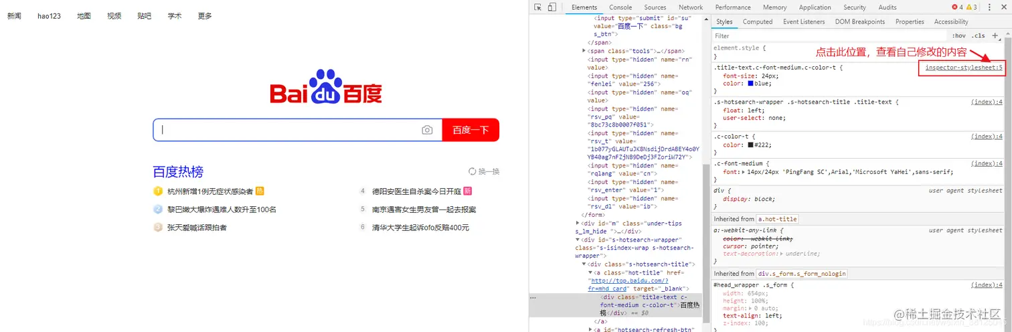Click the Styles Filter input field
This screenshot has width=1012, height=332.
(830, 35)
